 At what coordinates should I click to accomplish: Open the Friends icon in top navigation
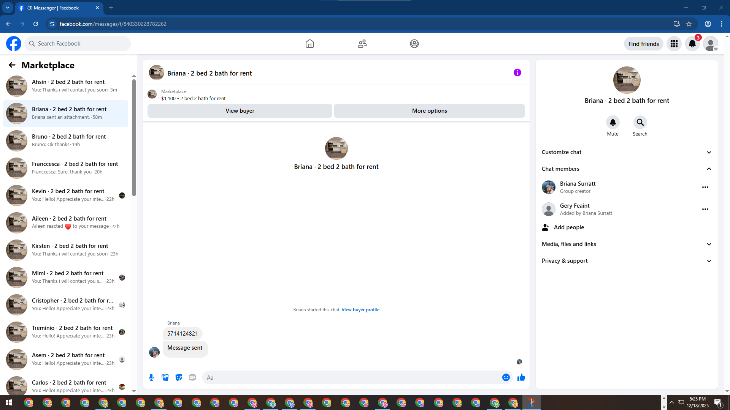tap(362, 44)
